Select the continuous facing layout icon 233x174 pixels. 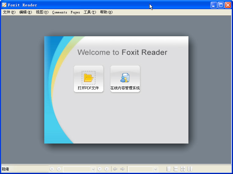coord(183,169)
